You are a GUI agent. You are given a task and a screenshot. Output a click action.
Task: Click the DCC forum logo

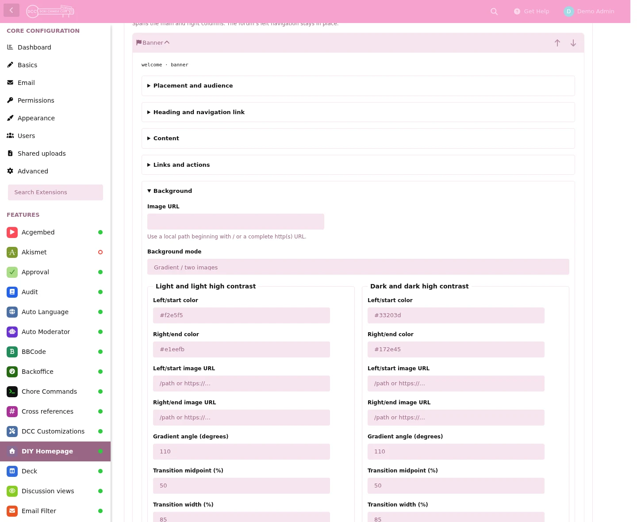tap(50, 12)
